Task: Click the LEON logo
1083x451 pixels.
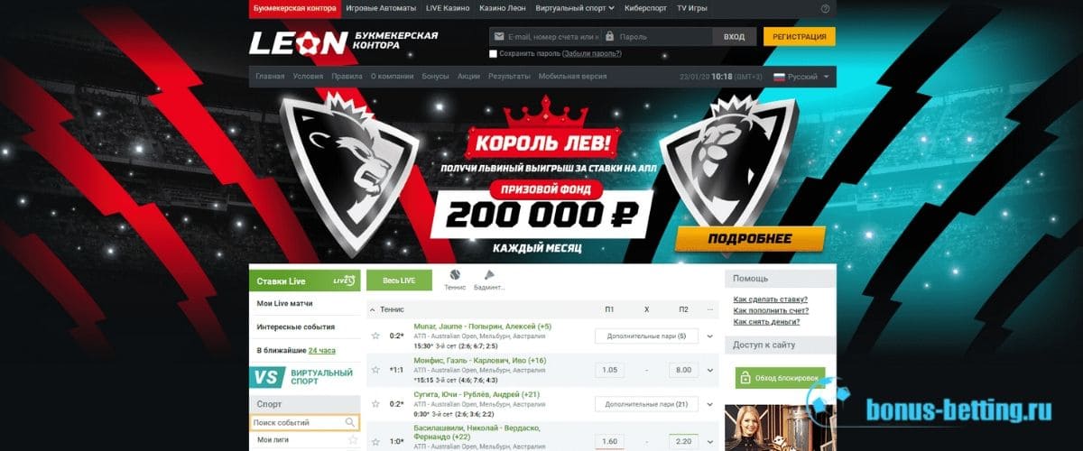Action: [x=298, y=41]
